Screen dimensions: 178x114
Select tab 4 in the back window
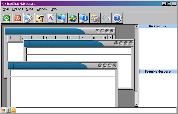[50, 38]
